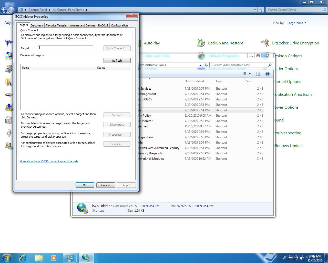
Task: Toggle the preview pane in Administrative Tools
Action: pos(258,74)
